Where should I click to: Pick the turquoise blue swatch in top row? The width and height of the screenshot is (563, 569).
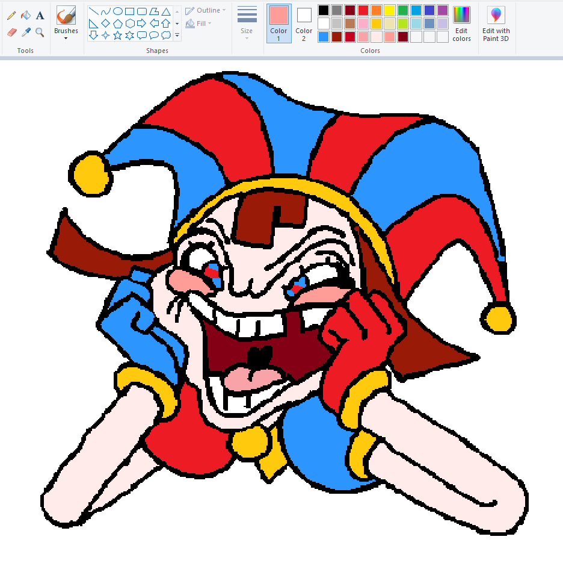tap(416, 10)
